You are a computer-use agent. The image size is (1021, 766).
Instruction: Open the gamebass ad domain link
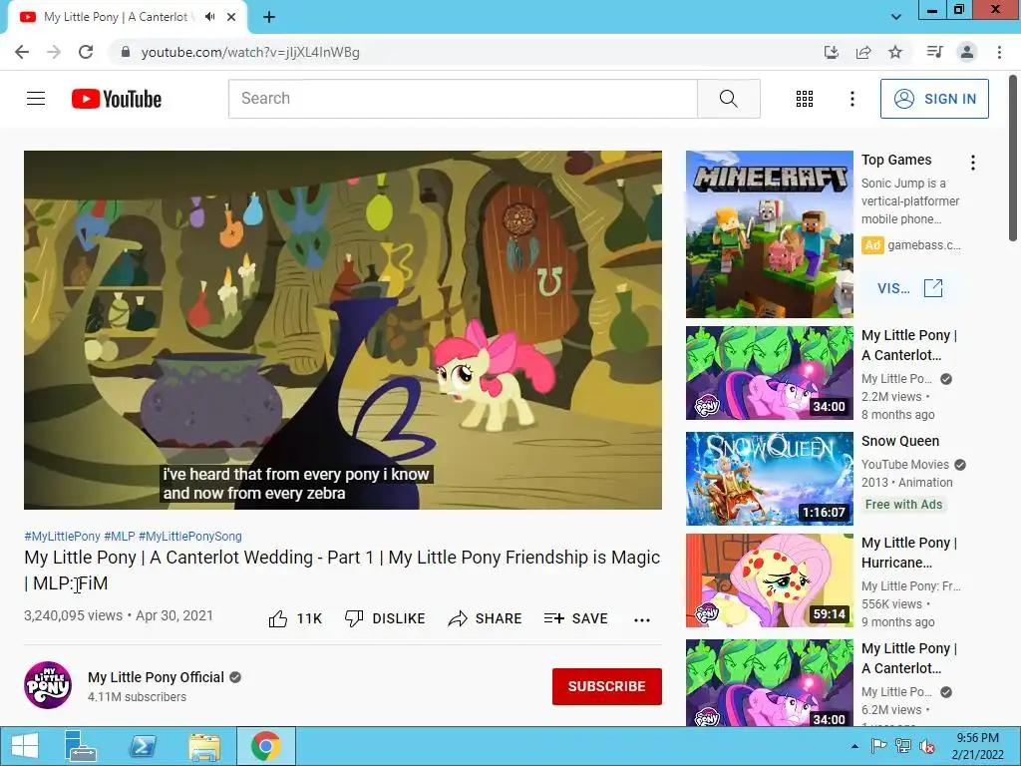tap(924, 245)
